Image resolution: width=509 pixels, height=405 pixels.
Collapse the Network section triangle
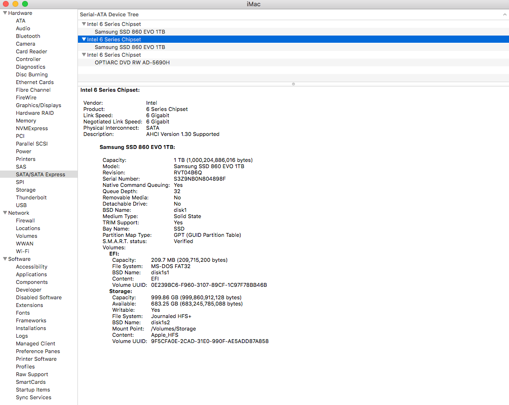(5, 213)
